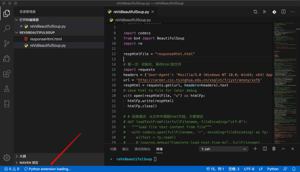Screen dimensions: 300x172
Task: Click reVsBeautifulSoup.py breadcrumb item
Action: click(133, 20)
